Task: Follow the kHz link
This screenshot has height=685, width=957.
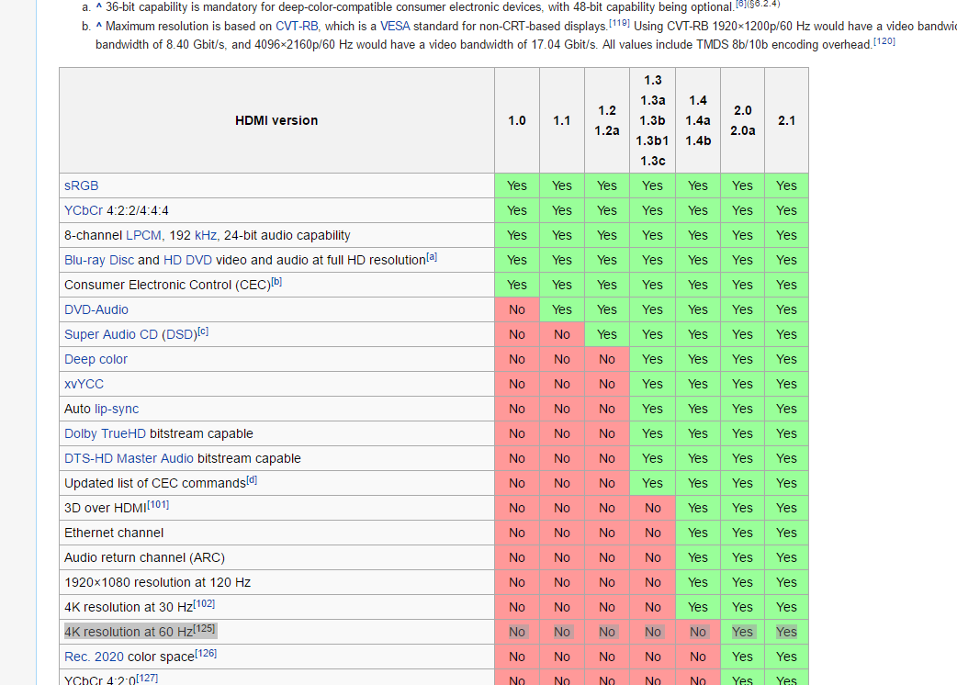Action: point(206,235)
